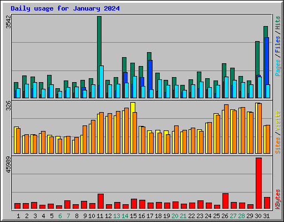Image resolution: width=284 pixels, height=222 pixels.
Task: Click the 'Pages' legend label
Action: coord(278,68)
